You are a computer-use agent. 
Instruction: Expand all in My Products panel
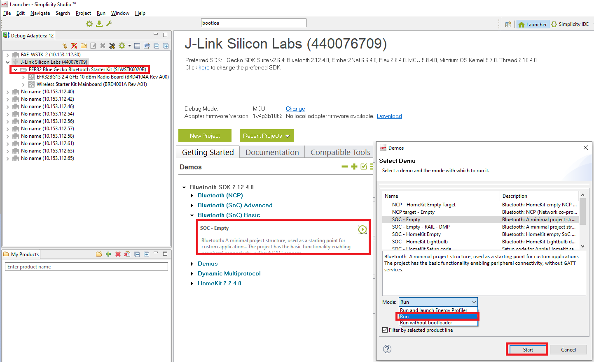147,254
